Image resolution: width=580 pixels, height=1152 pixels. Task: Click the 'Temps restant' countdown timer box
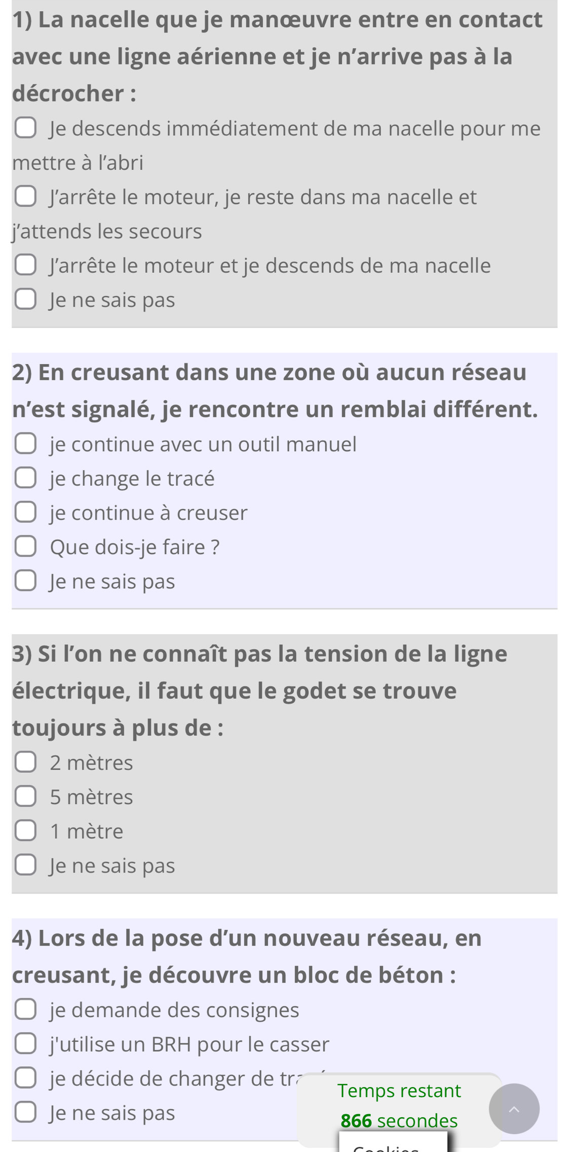click(x=399, y=1105)
